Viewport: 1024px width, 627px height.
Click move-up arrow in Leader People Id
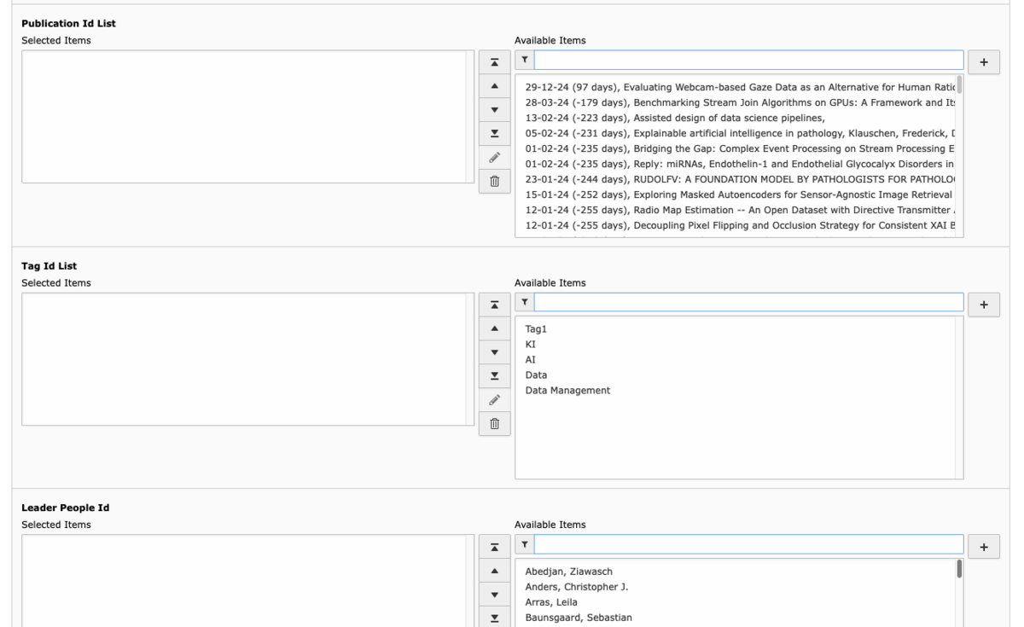(x=495, y=571)
